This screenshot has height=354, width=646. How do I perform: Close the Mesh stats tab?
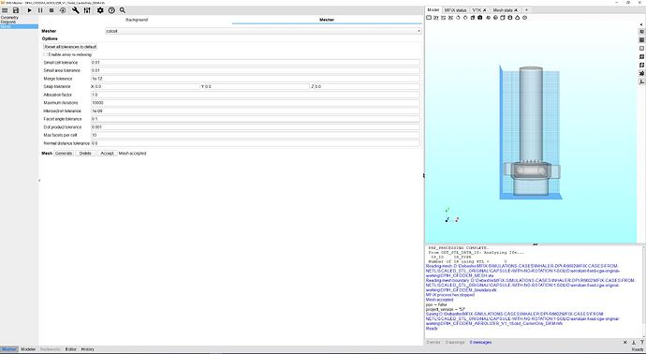pos(516,10)
